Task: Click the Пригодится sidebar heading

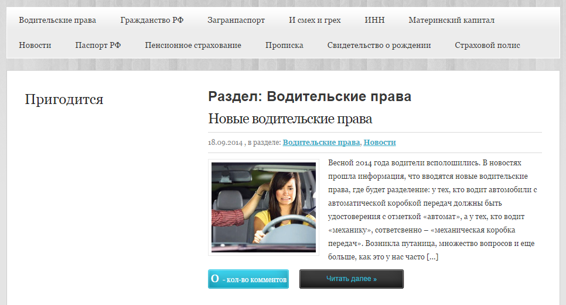Action: (64, 99)
